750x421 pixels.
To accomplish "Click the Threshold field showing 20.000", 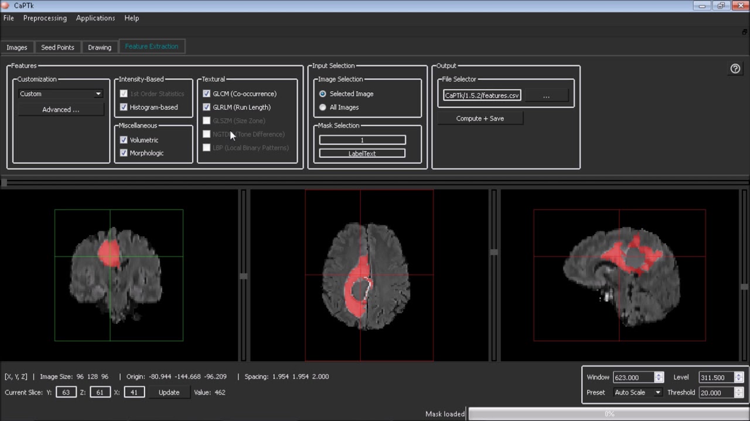I will pyautogui.click(x=717, y=392).
